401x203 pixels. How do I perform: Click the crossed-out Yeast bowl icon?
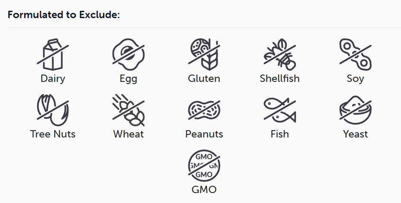coord(355,110)
